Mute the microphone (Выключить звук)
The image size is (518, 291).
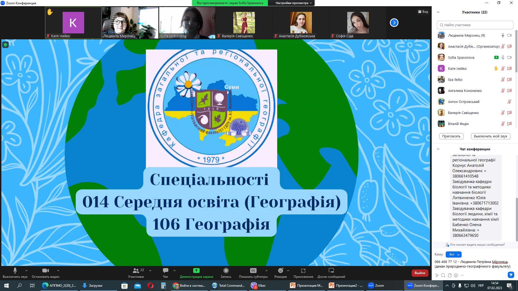point(15,271)
